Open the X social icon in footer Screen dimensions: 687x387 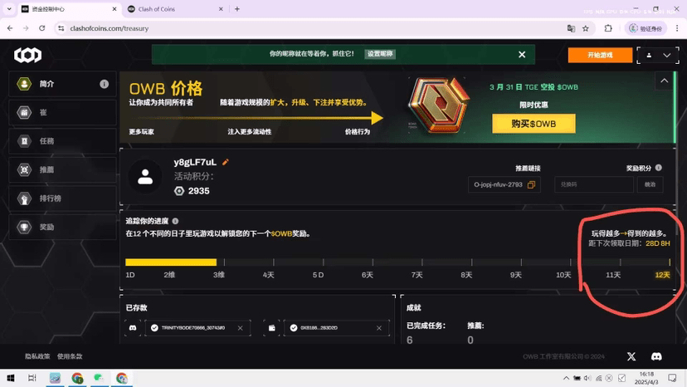[x=631, y=356]
